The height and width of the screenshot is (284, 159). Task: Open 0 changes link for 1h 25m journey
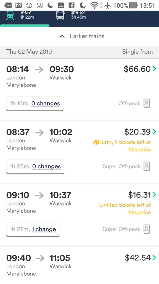click(46, 166)
